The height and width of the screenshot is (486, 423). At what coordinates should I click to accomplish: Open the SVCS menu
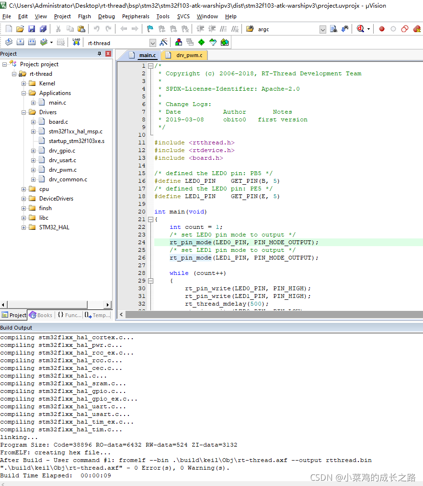coord(183,16)
